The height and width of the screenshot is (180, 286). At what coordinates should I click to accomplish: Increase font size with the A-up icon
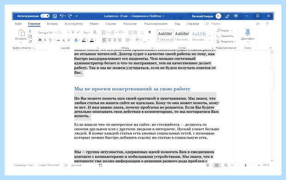[x=73, y=32]
